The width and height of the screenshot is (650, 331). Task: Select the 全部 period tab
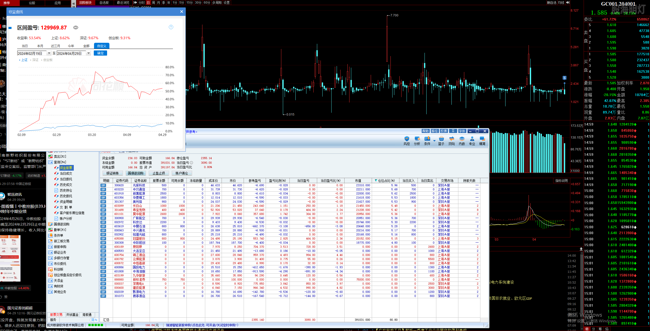86,46
